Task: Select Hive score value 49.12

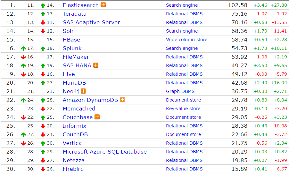Action: (239, 74)
